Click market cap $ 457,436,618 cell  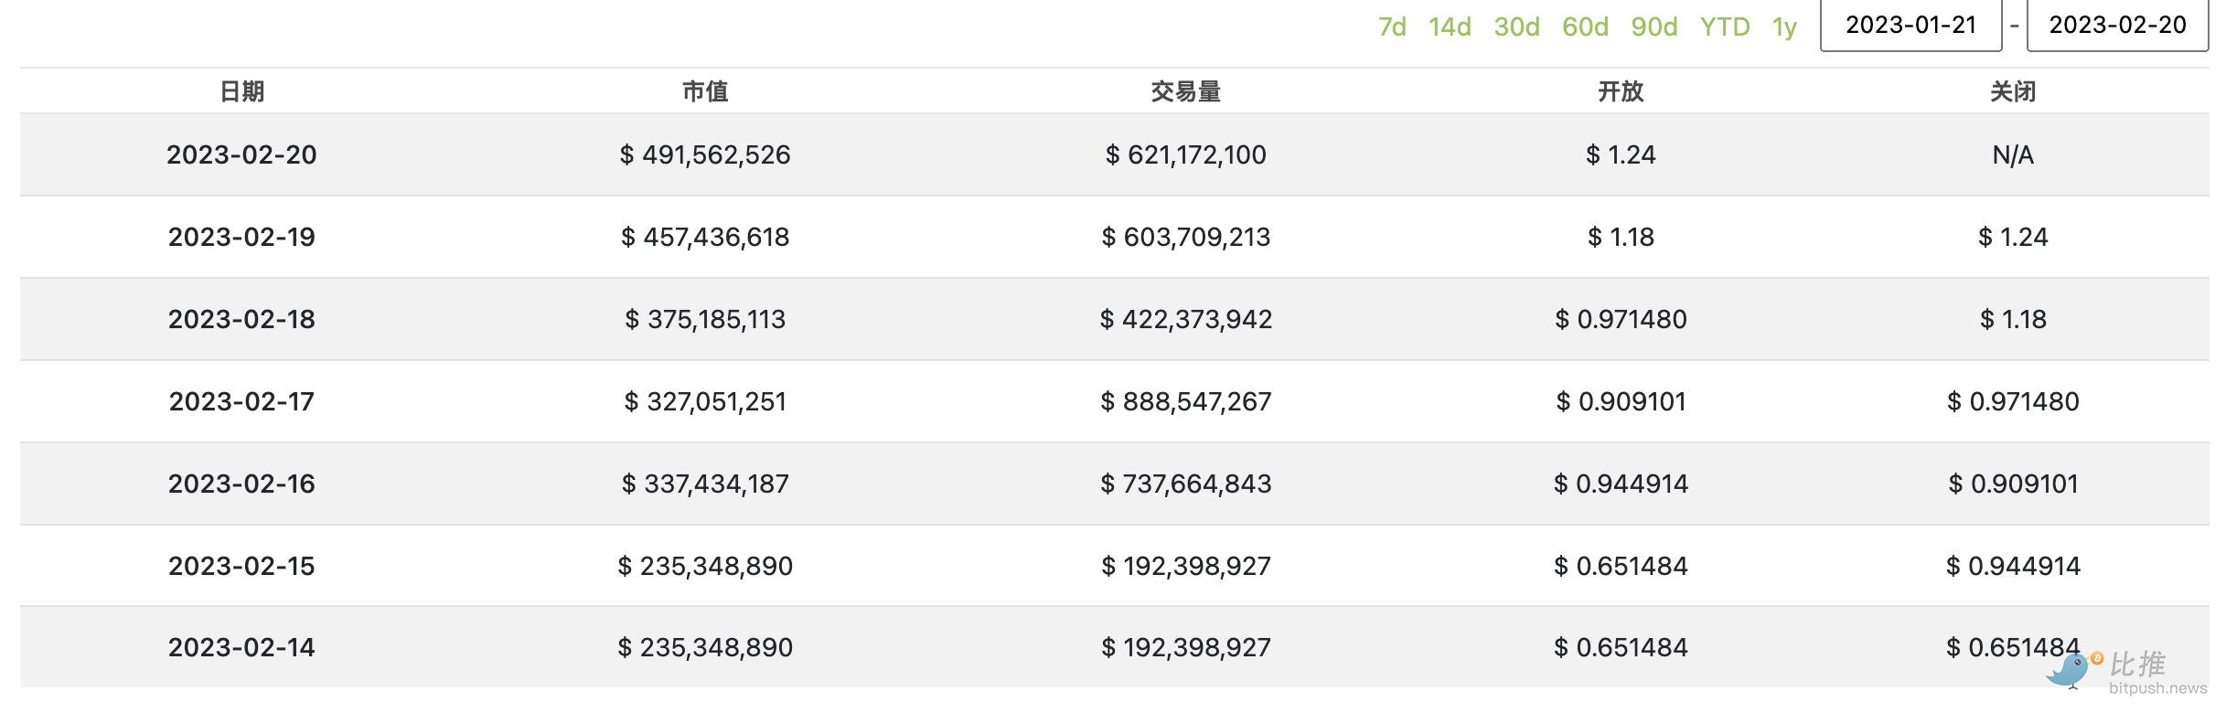[704, 237]
